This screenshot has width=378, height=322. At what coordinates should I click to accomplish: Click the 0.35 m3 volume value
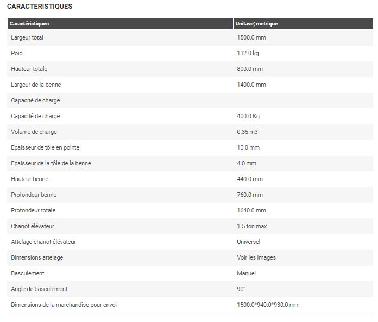(248, 132)
